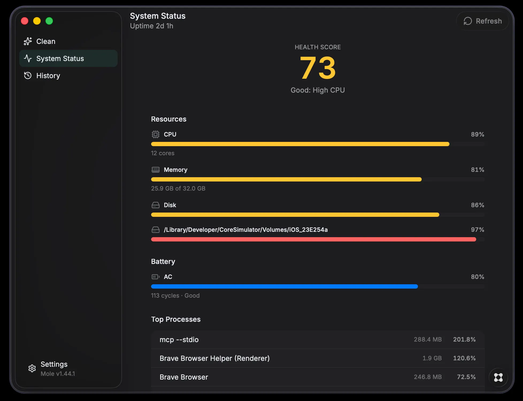Viewport: 523px width, 401px height.
Task: Close the window with the red button
Action: point(25,21)
